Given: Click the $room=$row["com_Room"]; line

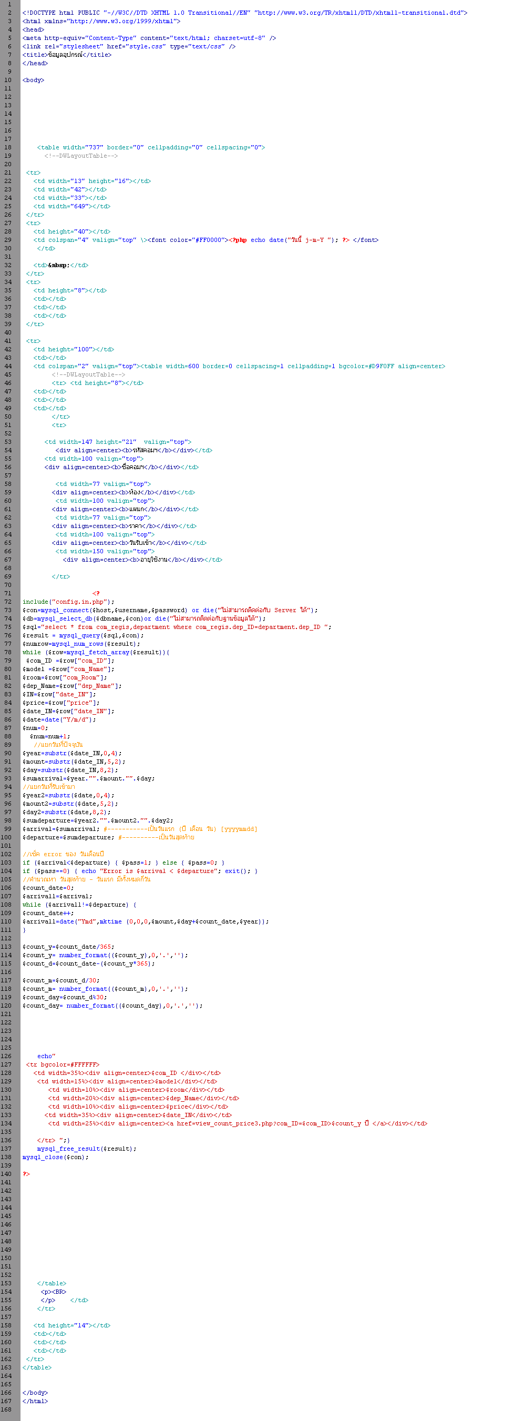Looking at the screenshot, I should [65, 677].
